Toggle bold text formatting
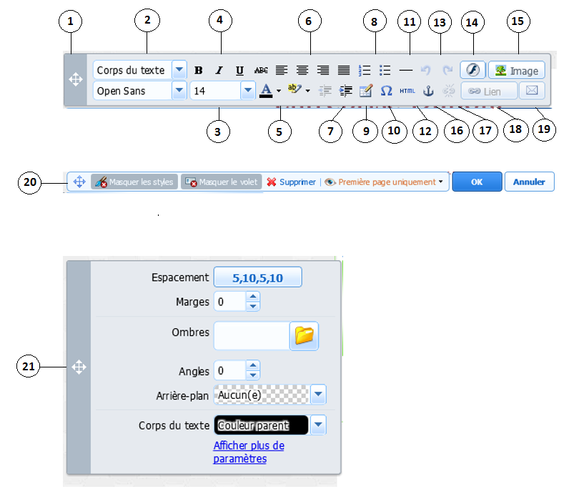 tap(199, 70)
